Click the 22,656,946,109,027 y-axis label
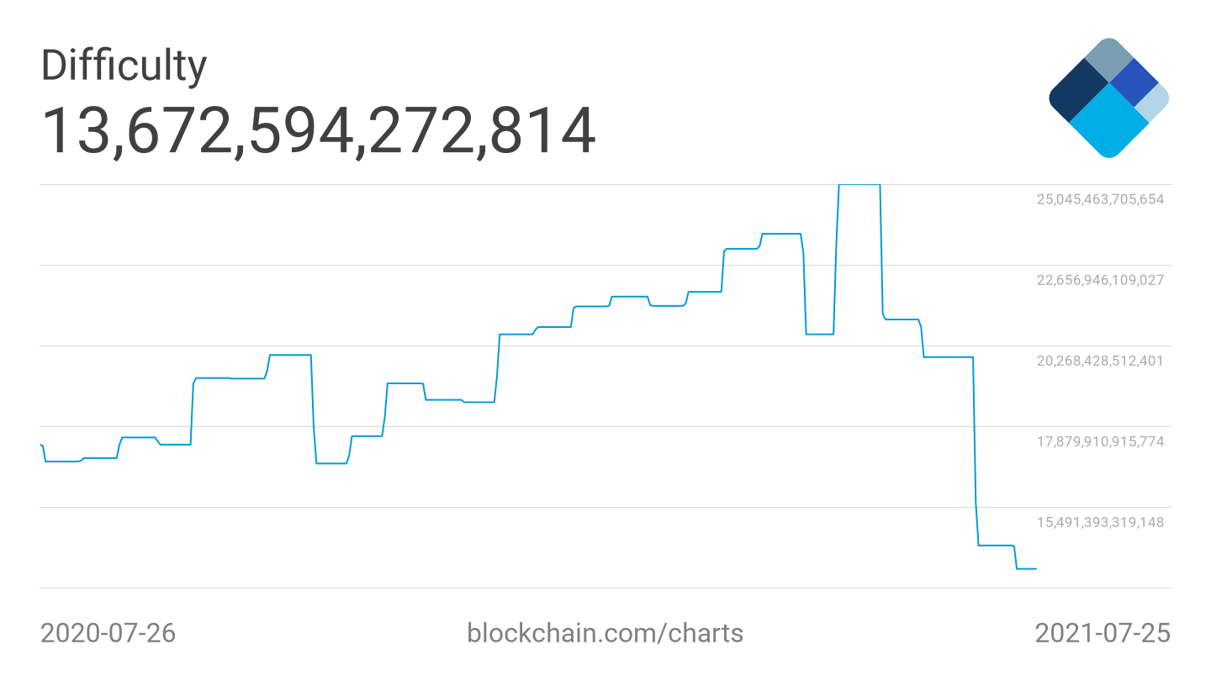The image size is (1211, 681). pos(1100,280)
